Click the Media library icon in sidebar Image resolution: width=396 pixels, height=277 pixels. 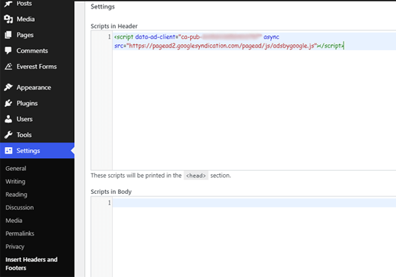coord(9,19)
